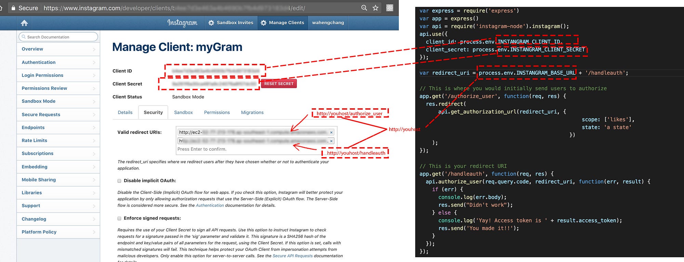This screenshot has width=684, height=262.
Task: Open the Libraries sidebar link
Action: tap(58, 193)
